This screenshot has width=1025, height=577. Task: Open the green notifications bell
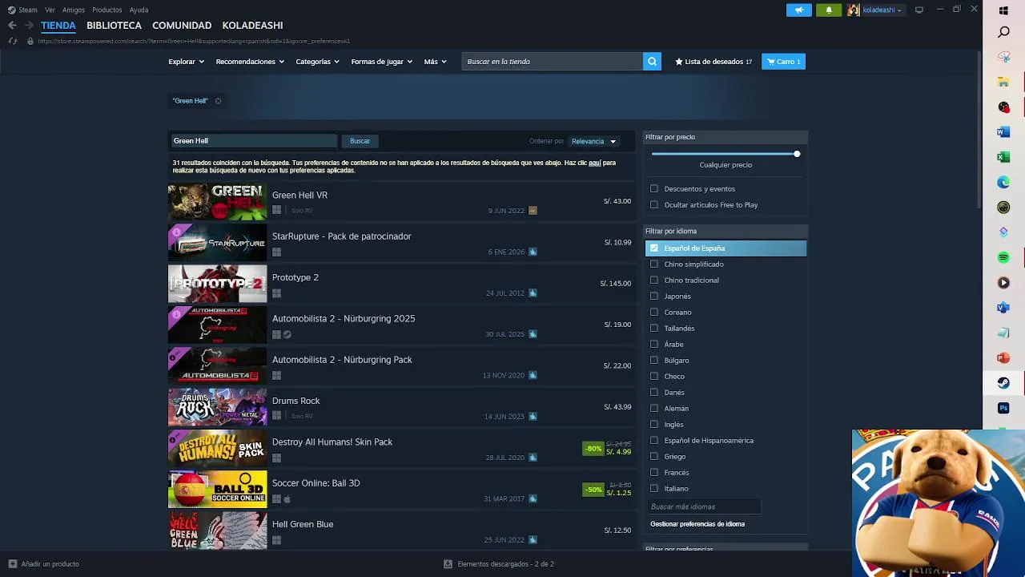tap(829, 10)
